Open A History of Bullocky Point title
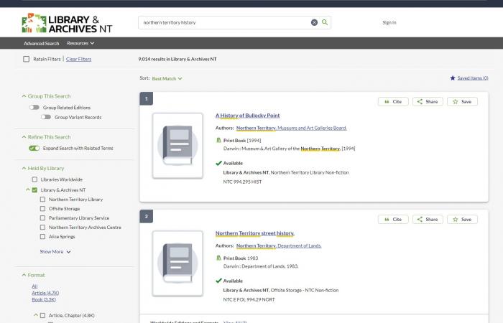503x323 pixels. 248,116
